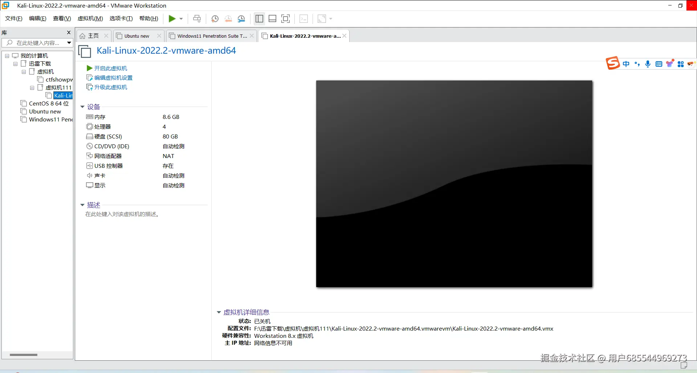Collapse the 虚拟机详细信息 section
Image resolution: width=697 pixels, height=373 pixels.
click(219, 312)
